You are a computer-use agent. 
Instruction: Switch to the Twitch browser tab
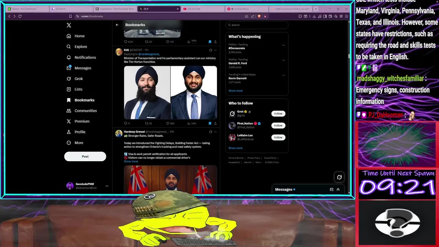pyautogui.click(x=71, y=9)
